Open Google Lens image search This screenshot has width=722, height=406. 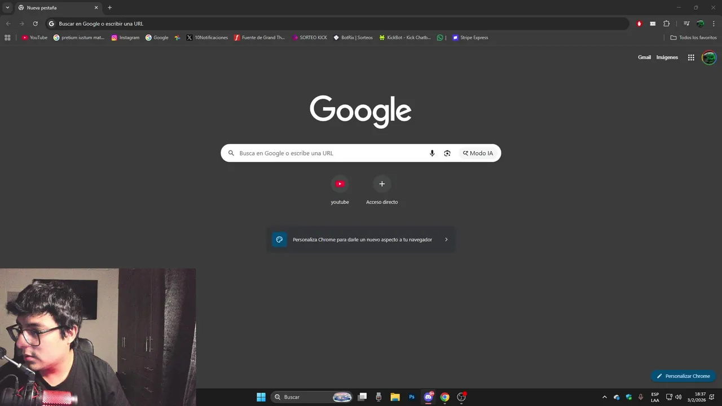447,153
